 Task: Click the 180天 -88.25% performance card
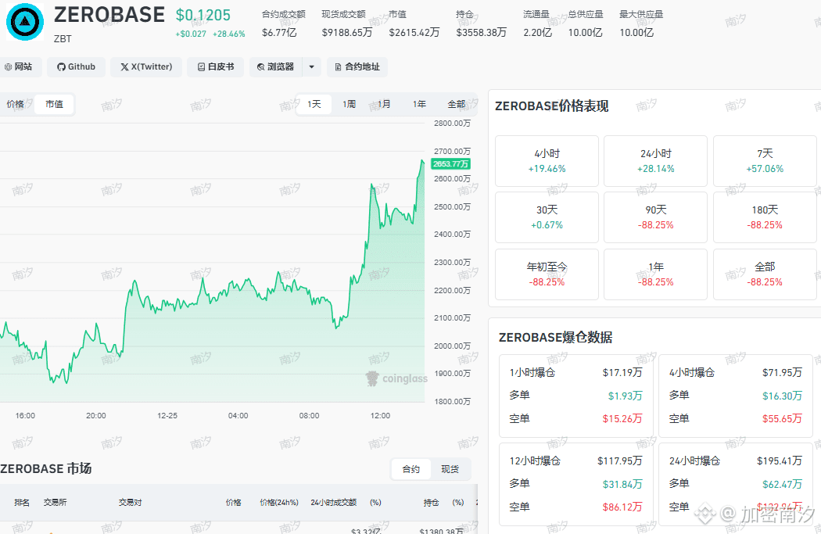point(765,217)
